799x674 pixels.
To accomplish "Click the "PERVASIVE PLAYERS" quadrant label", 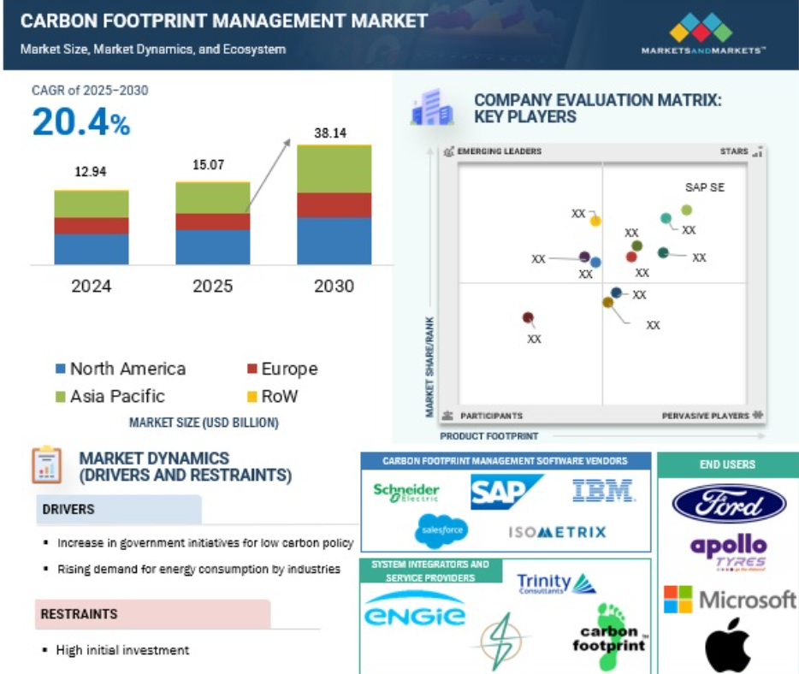I will pyautogui.click(x=706, y=416).
